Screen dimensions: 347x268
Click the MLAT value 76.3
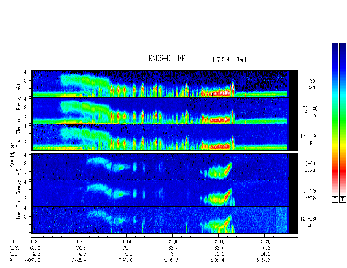[x=127, y=248]
